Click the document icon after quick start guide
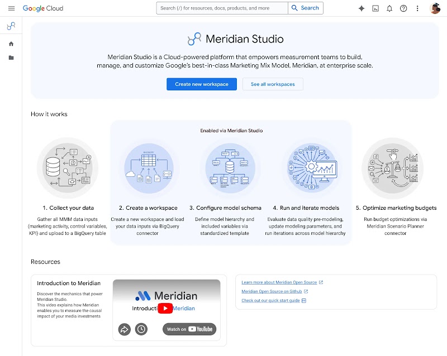Screen dimensions: 447x356 pos(304,300)
